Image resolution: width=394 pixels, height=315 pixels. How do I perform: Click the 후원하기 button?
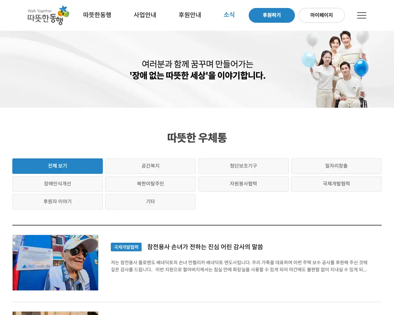271,15
